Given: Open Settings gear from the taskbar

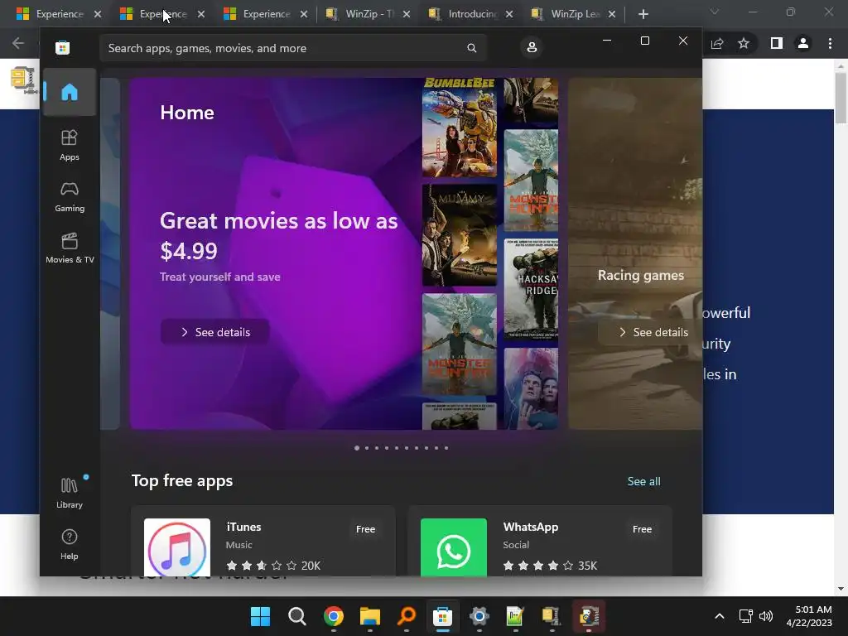Looking at the screenshot, I should [x=479, y=616].
